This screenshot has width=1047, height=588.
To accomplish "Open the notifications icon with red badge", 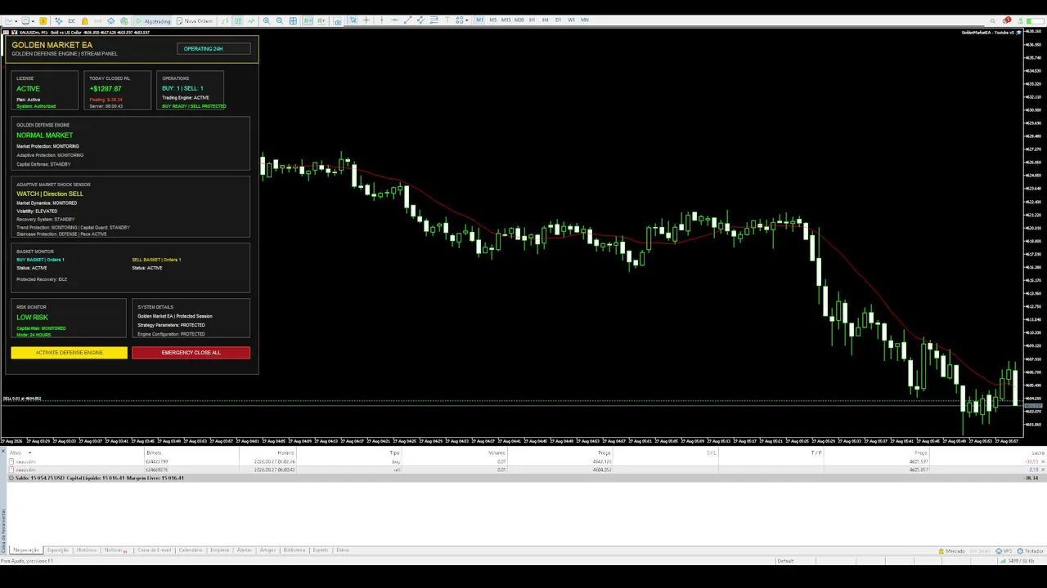I will (1006, 20).
